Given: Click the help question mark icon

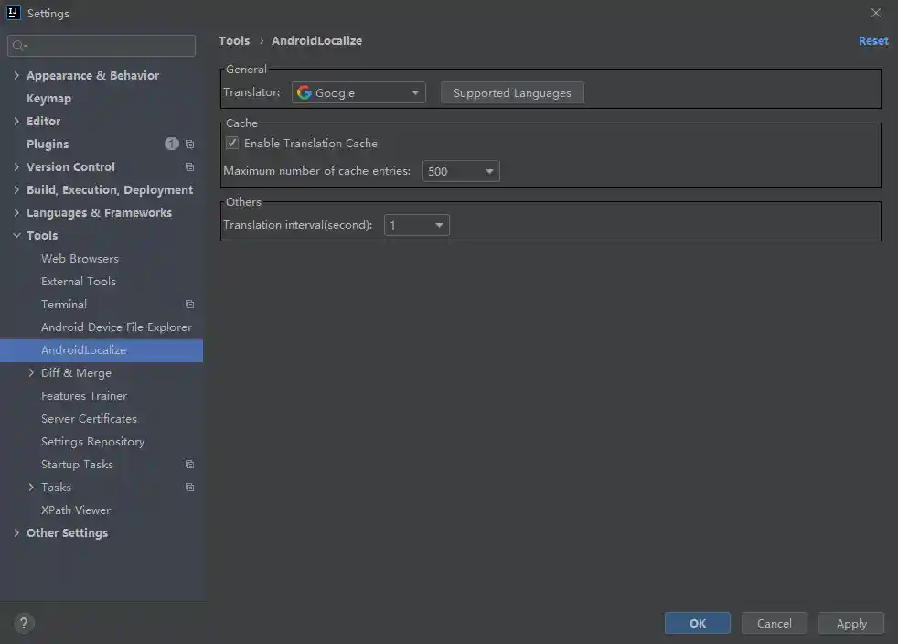Looking at the screenshot, I should 25,623.
